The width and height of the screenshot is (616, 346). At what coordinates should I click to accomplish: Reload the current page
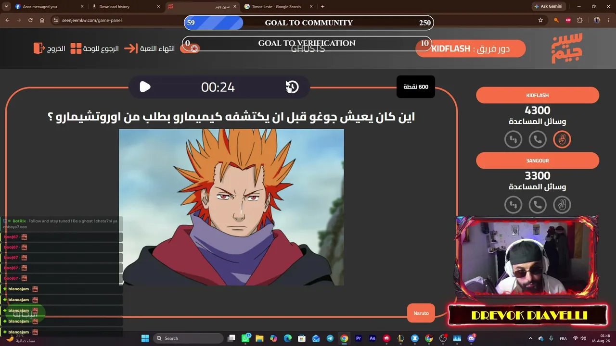tap(30, 20)
